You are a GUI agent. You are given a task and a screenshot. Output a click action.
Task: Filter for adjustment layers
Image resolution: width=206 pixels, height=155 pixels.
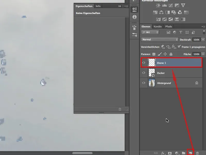[x=175, y=32]
